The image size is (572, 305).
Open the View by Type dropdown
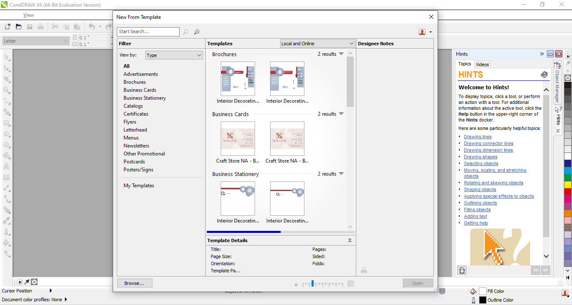coord(174,55)
